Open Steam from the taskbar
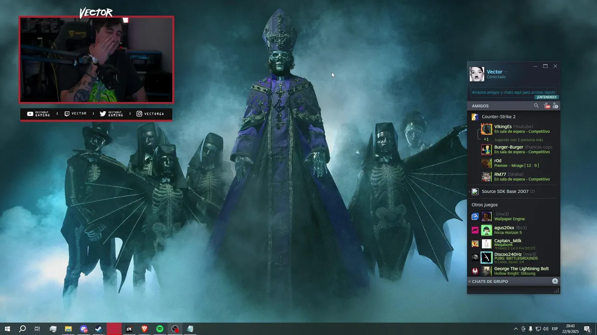597x335 pixels. coord(98,329)
